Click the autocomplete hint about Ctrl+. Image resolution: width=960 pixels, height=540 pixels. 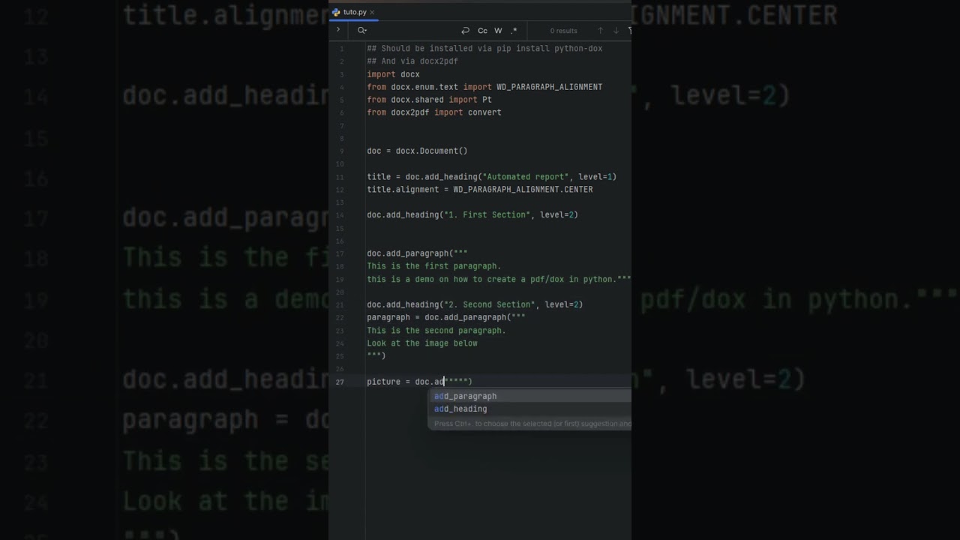click(x=532, y=424)
